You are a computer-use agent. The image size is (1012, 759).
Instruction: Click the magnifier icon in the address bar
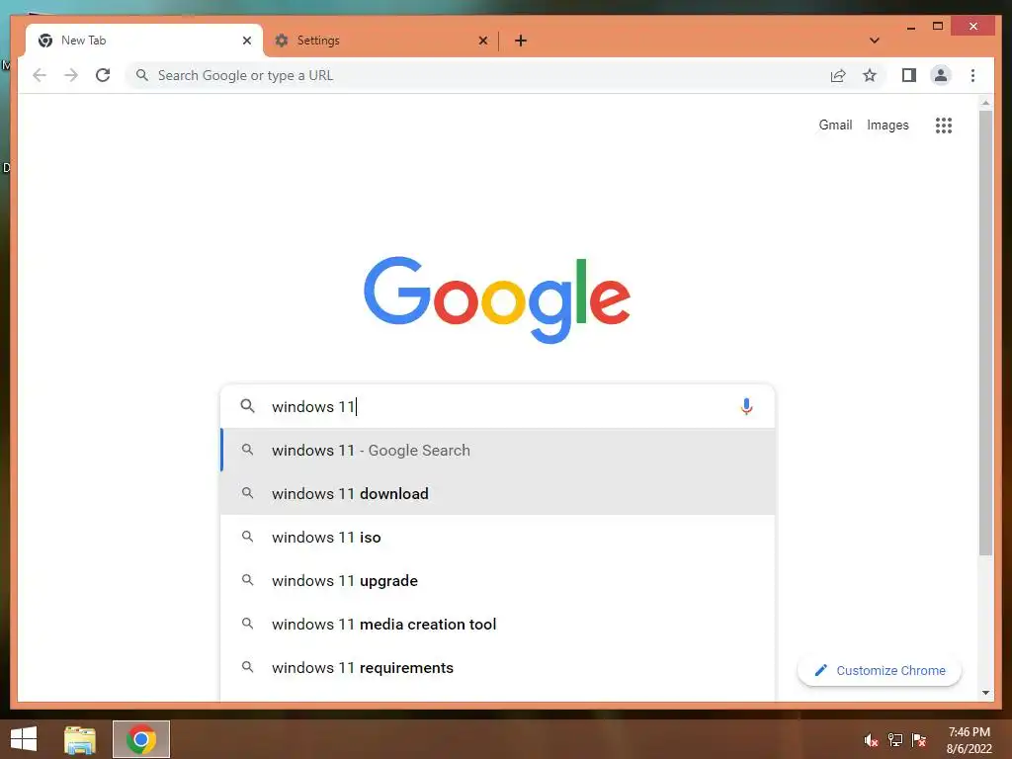(x=142, y=75)
